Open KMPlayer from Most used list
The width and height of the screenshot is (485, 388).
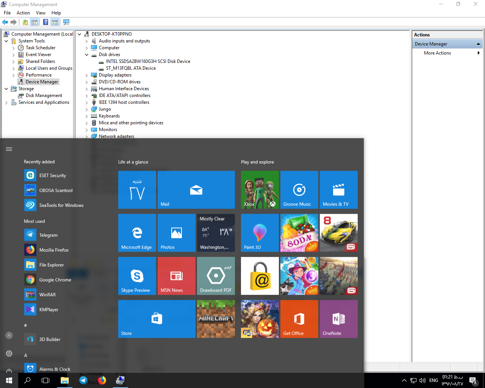pyautogui.click(x=49, y=310)
